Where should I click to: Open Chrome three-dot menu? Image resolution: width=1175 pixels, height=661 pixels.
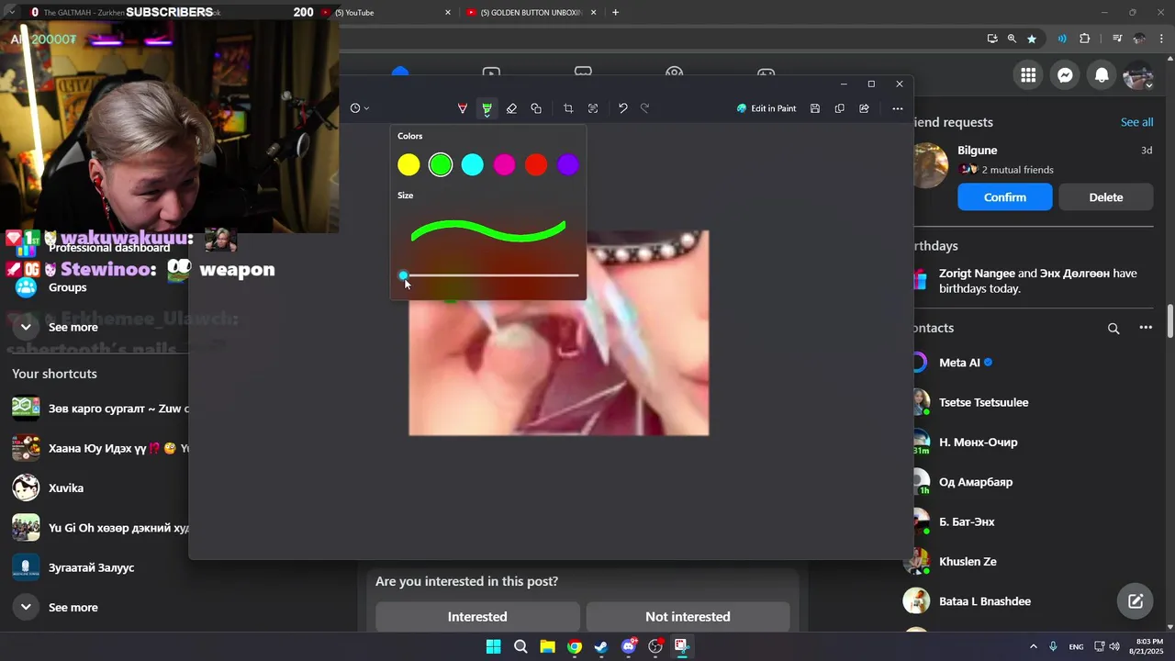coord(1161,39)
